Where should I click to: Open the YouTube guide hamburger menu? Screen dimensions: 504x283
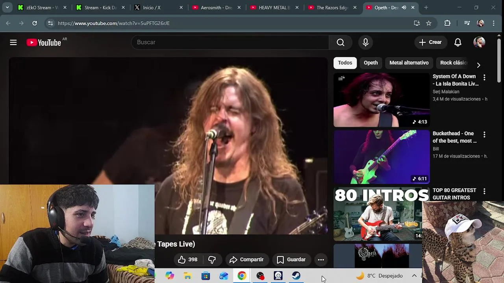(13, 42)
